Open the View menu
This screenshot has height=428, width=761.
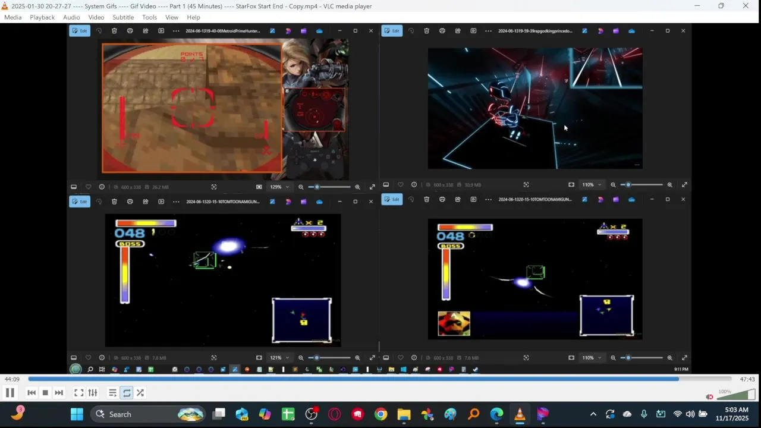172,17
